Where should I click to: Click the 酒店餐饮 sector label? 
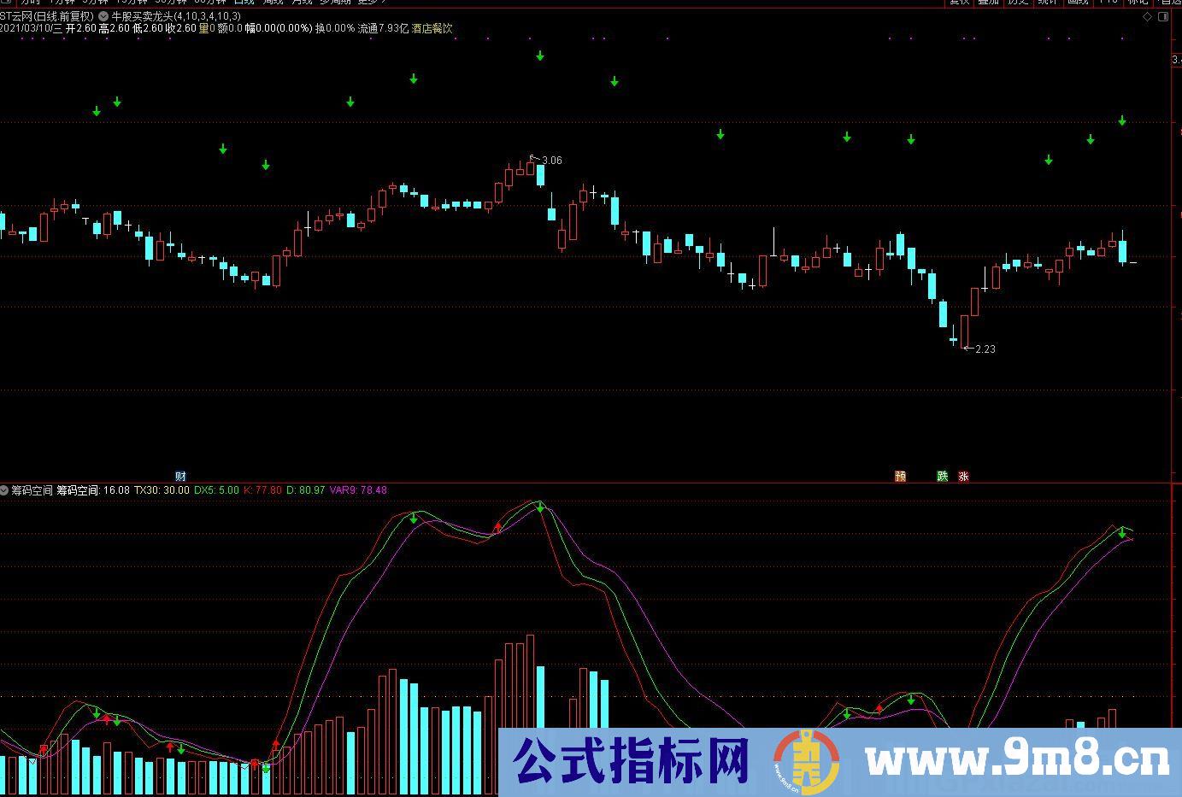click(x=432, y=28)
